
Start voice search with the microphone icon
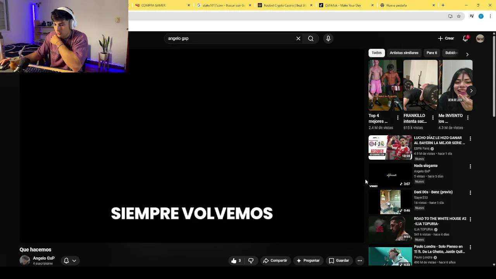point(328,38)
